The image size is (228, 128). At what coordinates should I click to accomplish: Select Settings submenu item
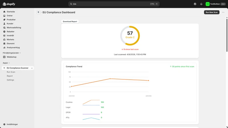[x=10, y=80]
